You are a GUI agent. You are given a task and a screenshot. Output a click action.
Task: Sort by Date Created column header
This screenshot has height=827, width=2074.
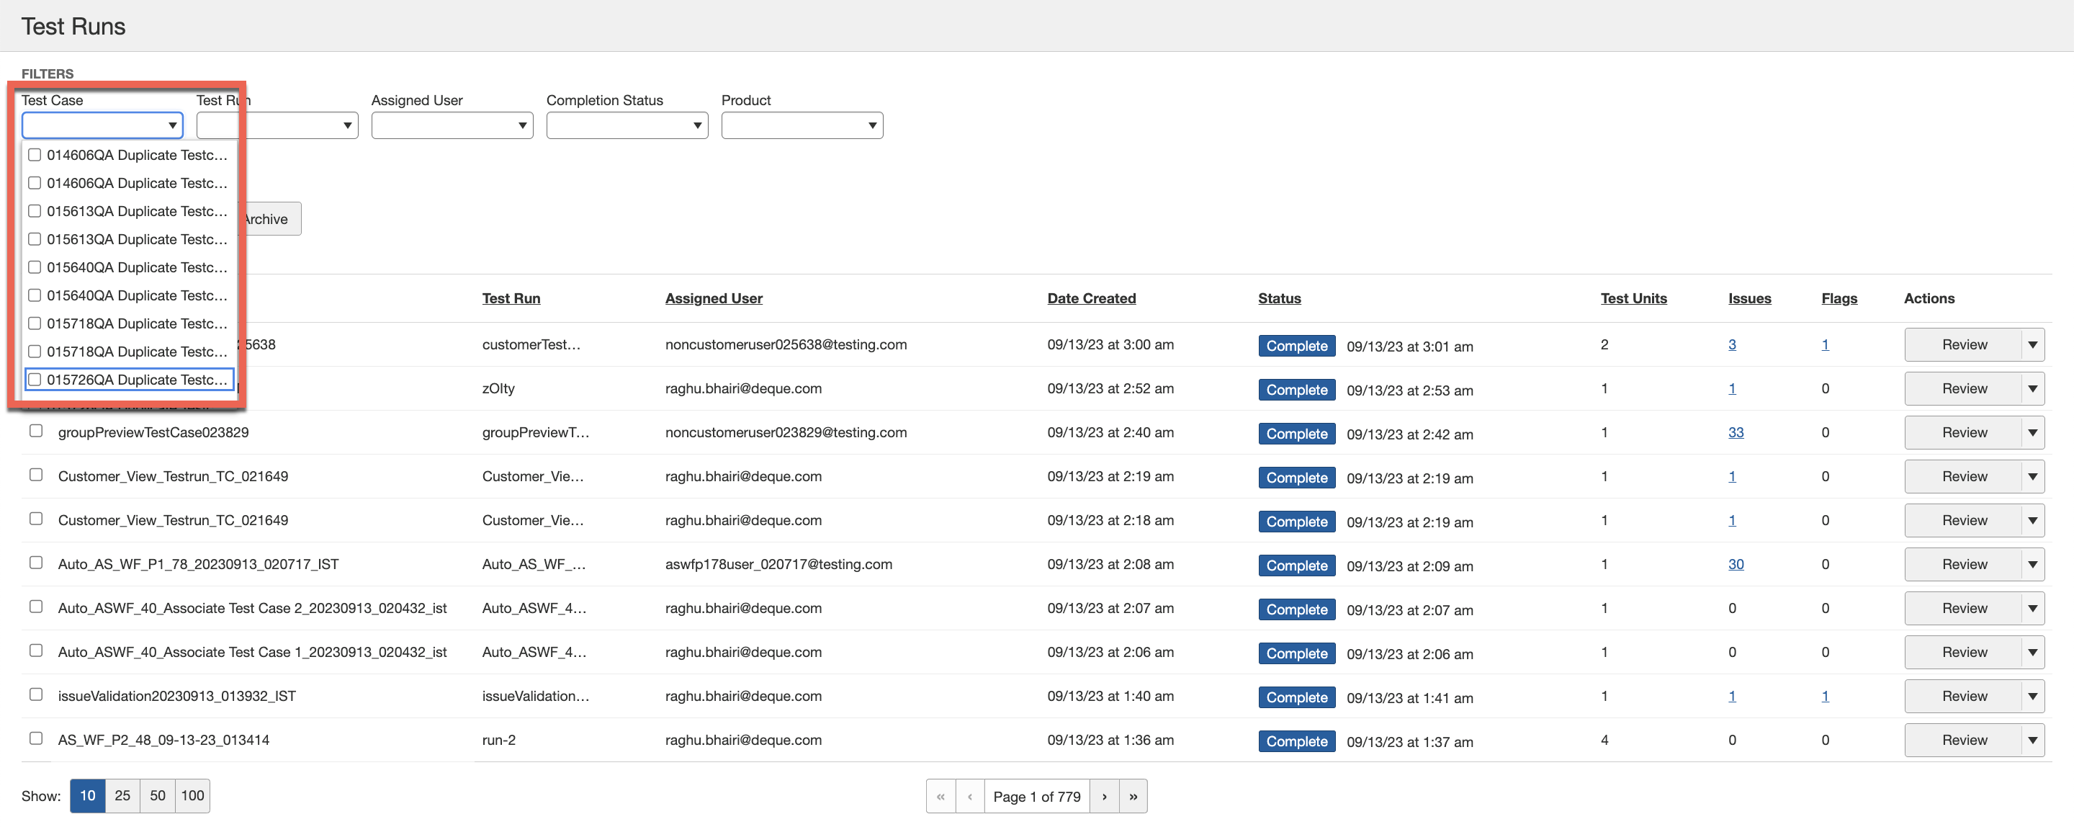point(1091,298)
